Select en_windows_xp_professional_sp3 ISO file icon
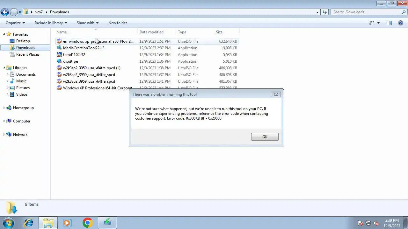408x229 pixels. tap(59, 41)
